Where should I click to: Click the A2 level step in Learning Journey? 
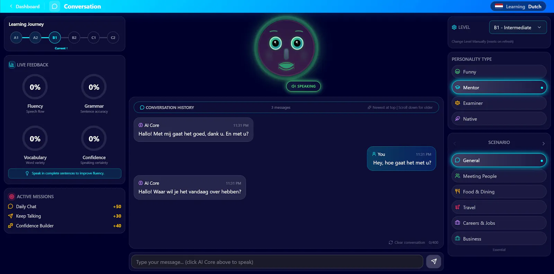(x=35, y=38)
